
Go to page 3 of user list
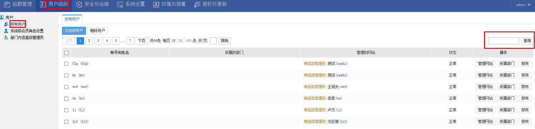point(98,41)
